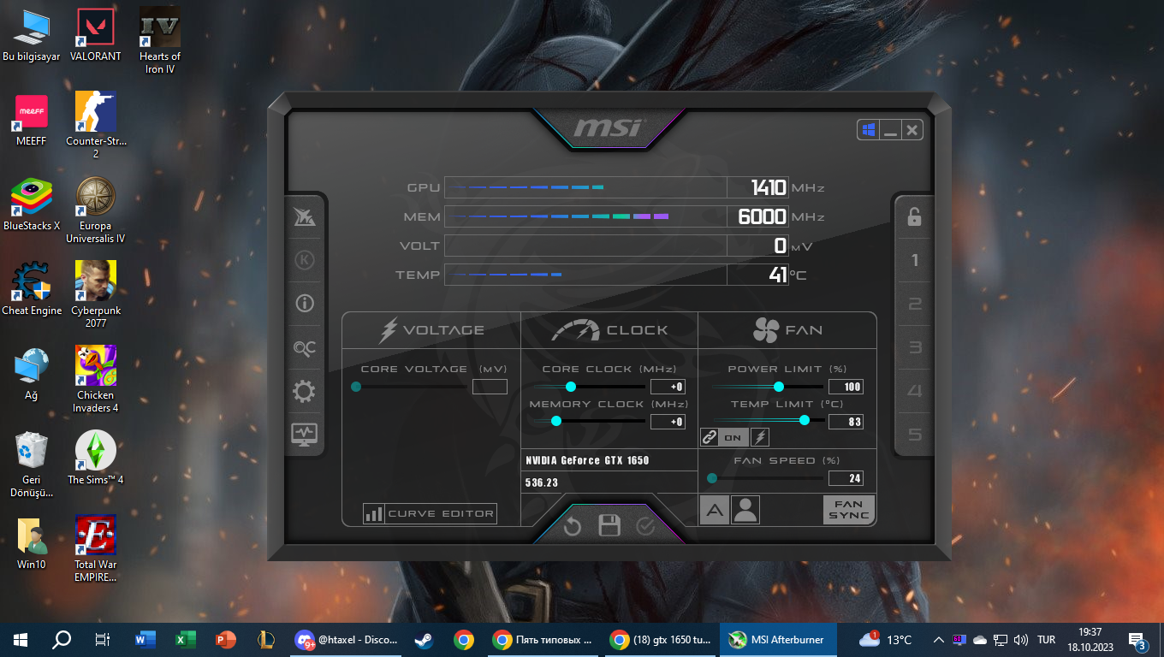Minimize the MSI Afterburner window
1164x657 pixels.
[891, 130]
